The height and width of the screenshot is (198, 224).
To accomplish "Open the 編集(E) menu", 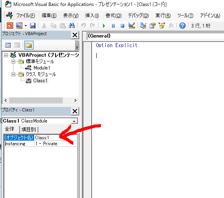I will pyautogui.click(x=49, y=16).
